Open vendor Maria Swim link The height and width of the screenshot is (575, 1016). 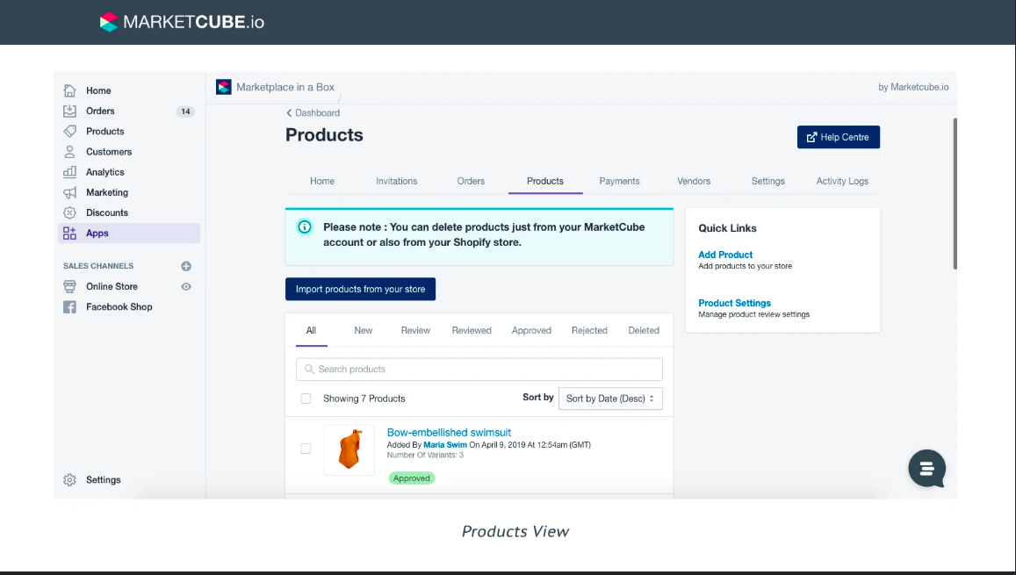click(445, 445)
